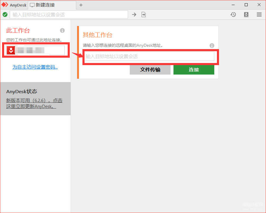Click the 文件传输 button
Image resolution: width=266 pixels, height=213 pixels.
(x=150, y=70)
